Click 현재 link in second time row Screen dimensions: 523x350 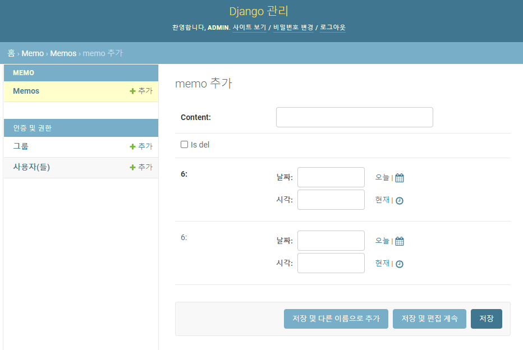pos(382,263)
